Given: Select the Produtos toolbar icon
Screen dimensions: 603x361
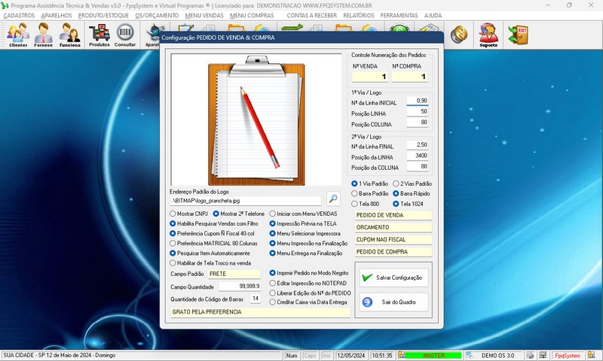Looking at the screenshot, I should pos(99,35).
